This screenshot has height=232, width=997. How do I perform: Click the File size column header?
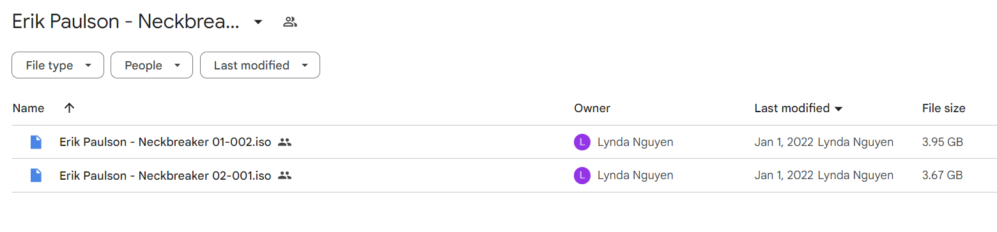pyautogui.click(x=943, y=108)
